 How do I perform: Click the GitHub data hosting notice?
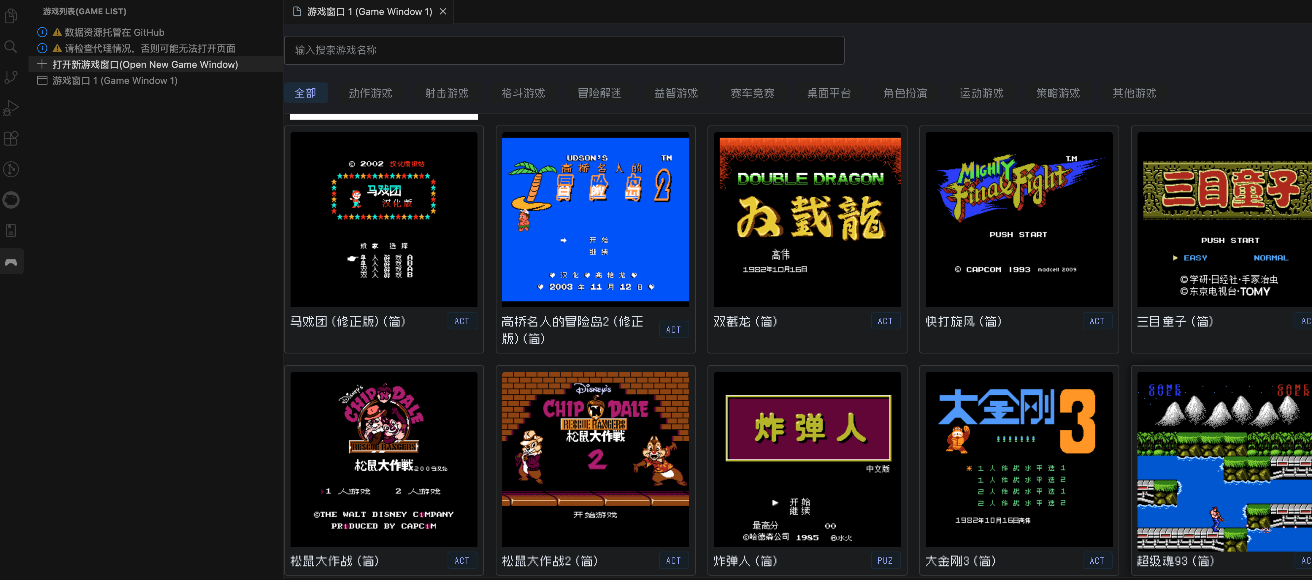pyautogui.click(x=114, y=32)
